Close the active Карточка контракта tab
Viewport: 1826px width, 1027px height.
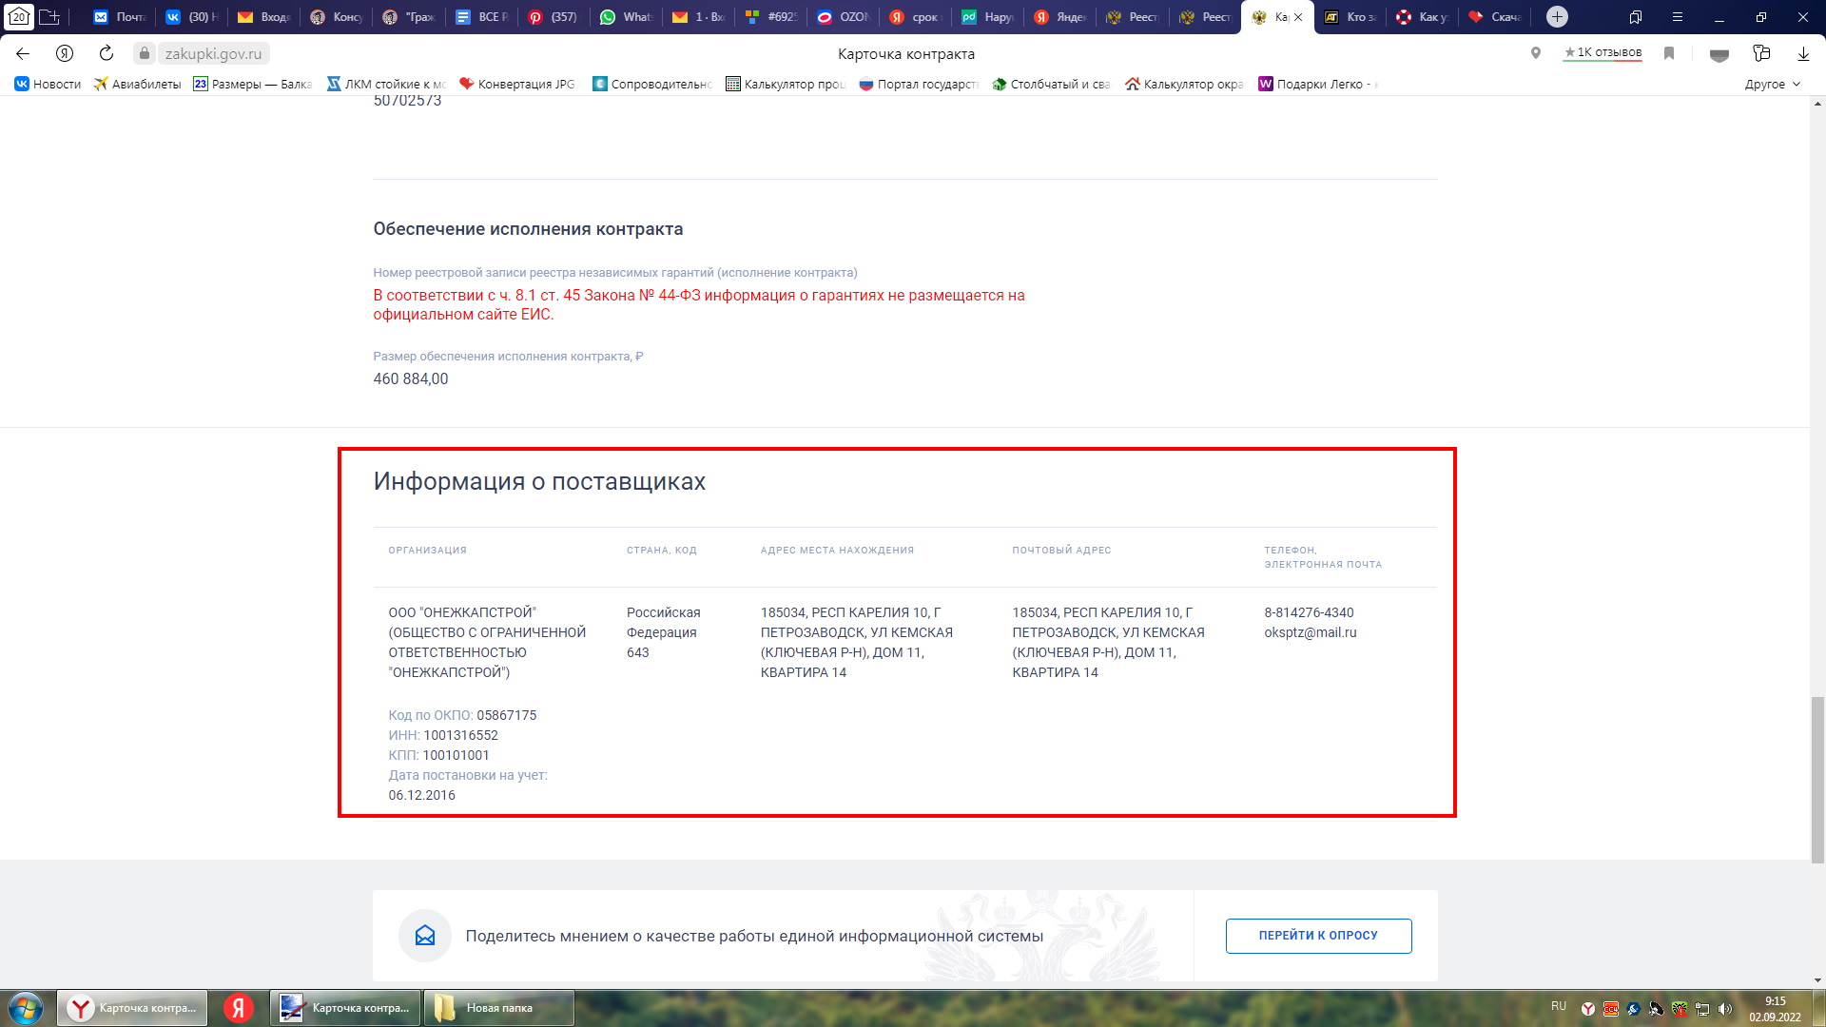tap(1298, 17)
